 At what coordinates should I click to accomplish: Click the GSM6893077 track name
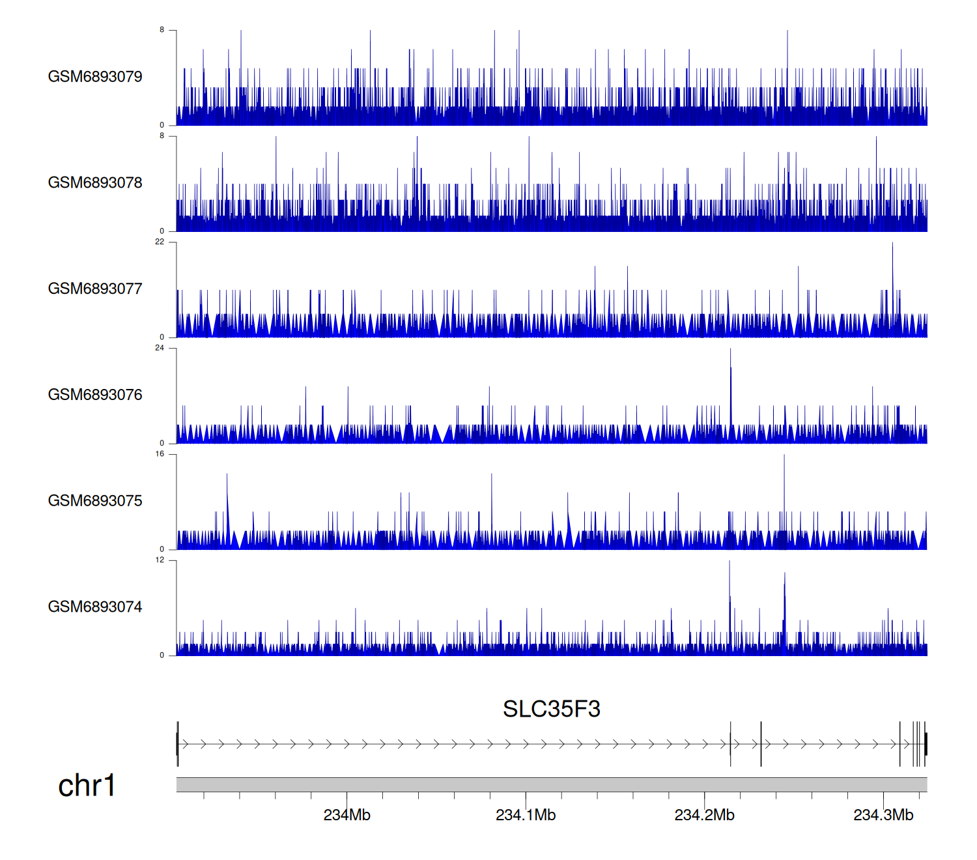pyautogui.click(x=95, y=289)
